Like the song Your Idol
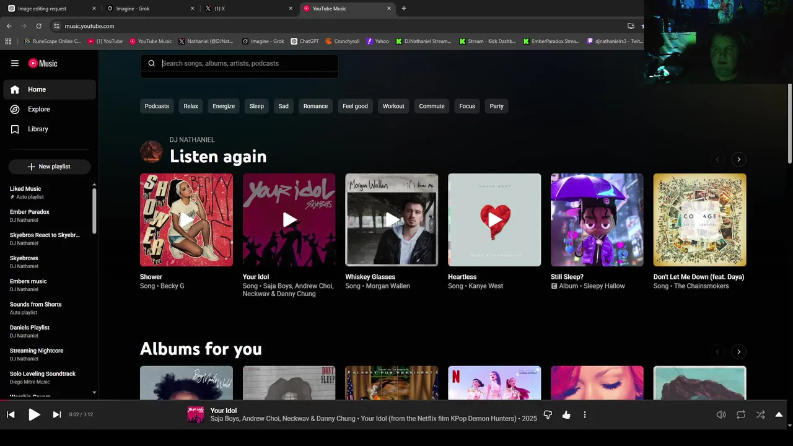Image resolution: width=793 pixels, height=446 pixels. coord(566,414)
